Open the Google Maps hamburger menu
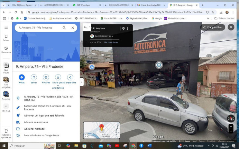The image size is (239, 149). tap(6, 28)
